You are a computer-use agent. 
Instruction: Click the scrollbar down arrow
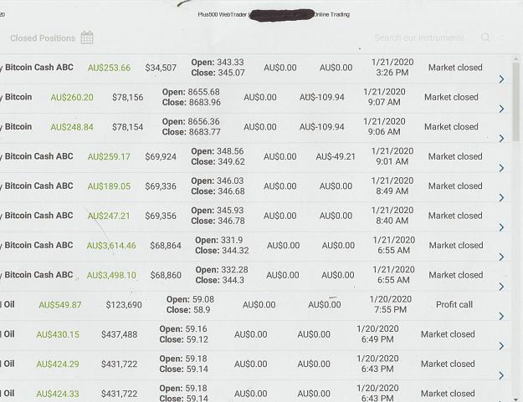pyautogui.click(x=516, y=399)
